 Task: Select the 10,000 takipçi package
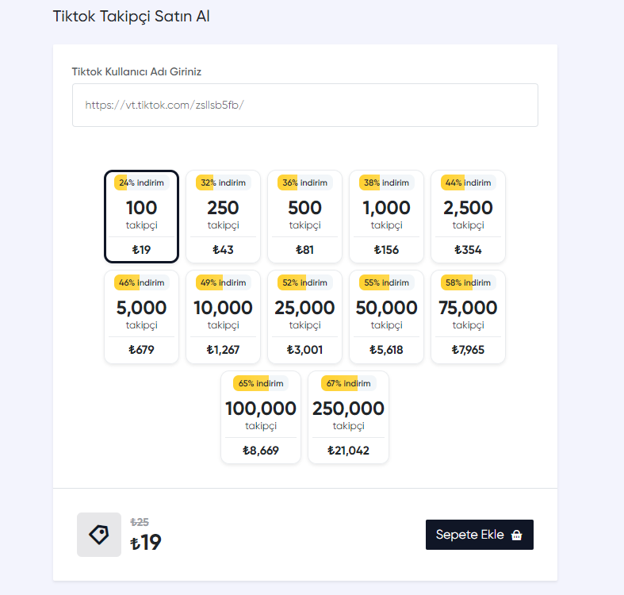point(223,317)
